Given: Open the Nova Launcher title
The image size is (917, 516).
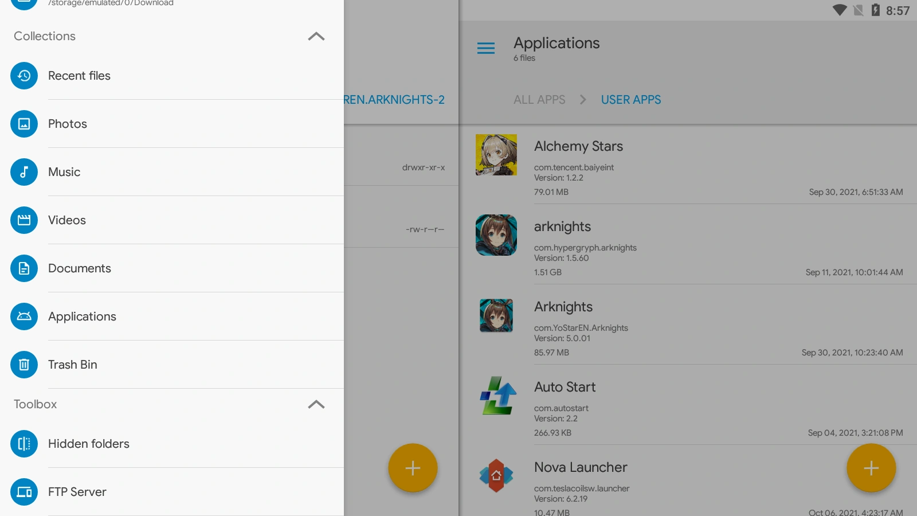Looking at the screenshot, I should tap(581, 467).
